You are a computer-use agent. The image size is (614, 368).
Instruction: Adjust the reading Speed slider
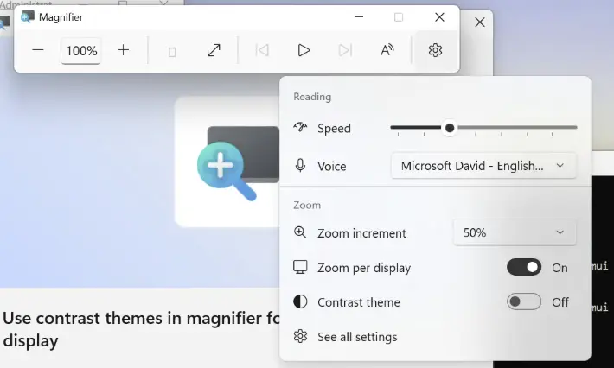(483, 128)
